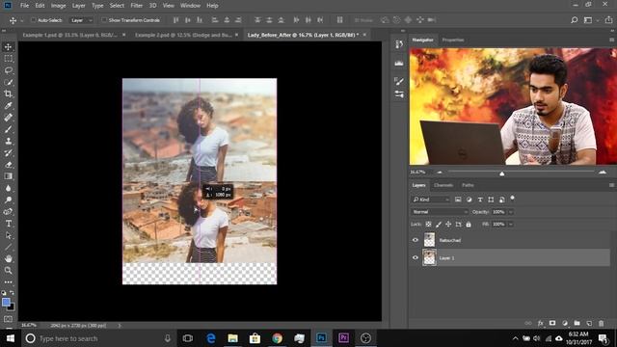Open the Filter menu
This screenshot has height=347, width=617.
[137, 6]
